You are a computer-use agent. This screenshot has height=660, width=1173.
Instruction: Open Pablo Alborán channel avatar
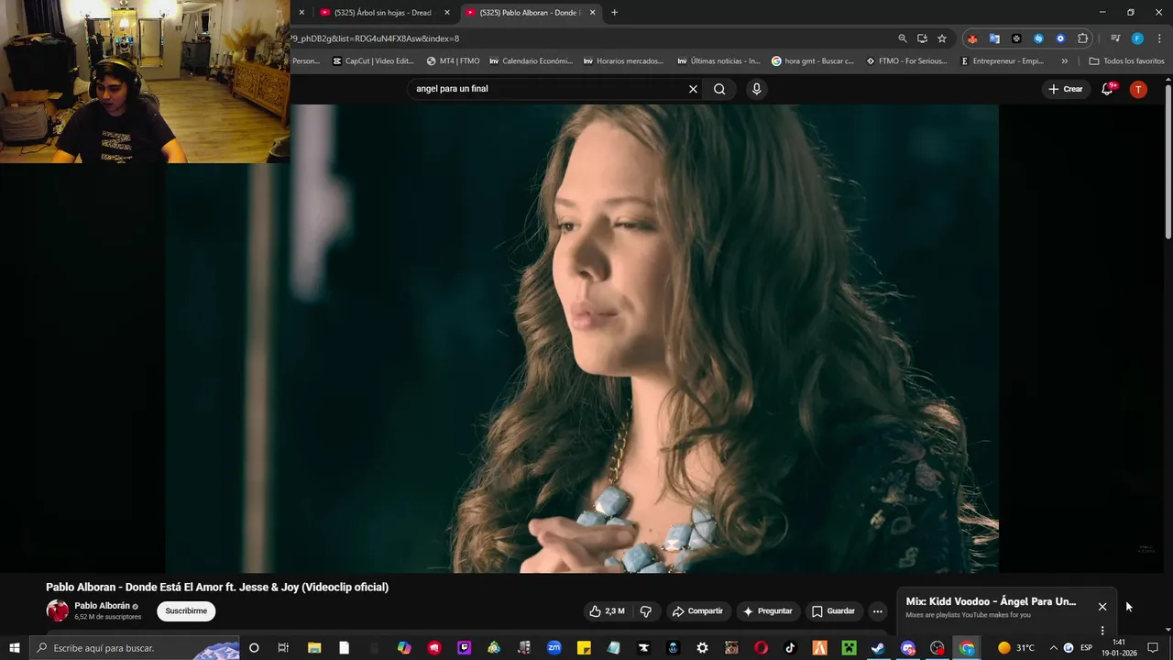click(x=57, y=610)
